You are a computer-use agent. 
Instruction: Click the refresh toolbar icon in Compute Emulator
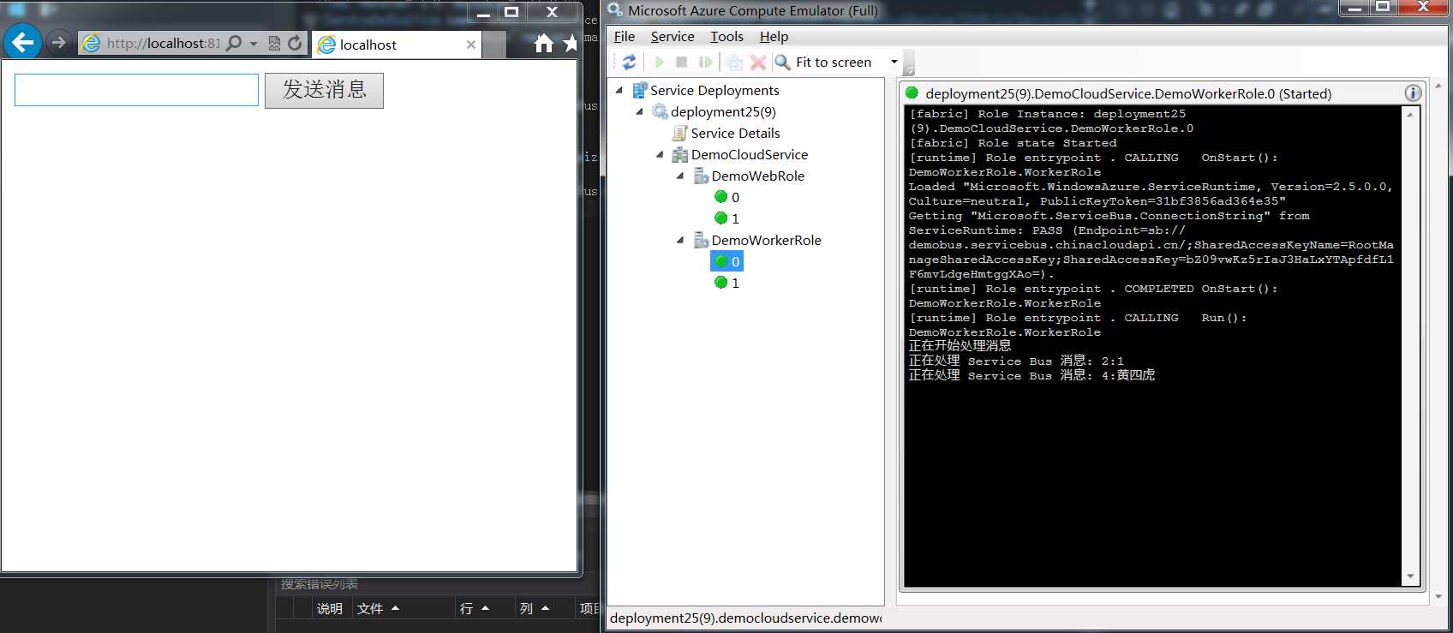pyautogui.click(x=630, y=62)
